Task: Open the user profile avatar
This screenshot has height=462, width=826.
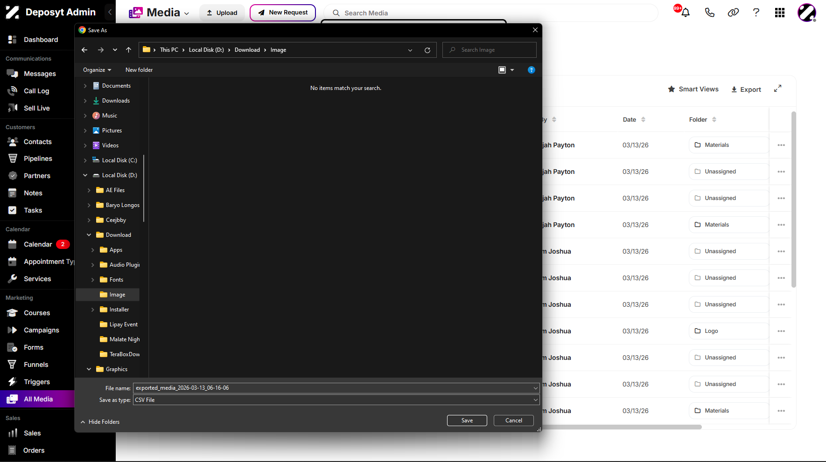Action: click(806, 13)
